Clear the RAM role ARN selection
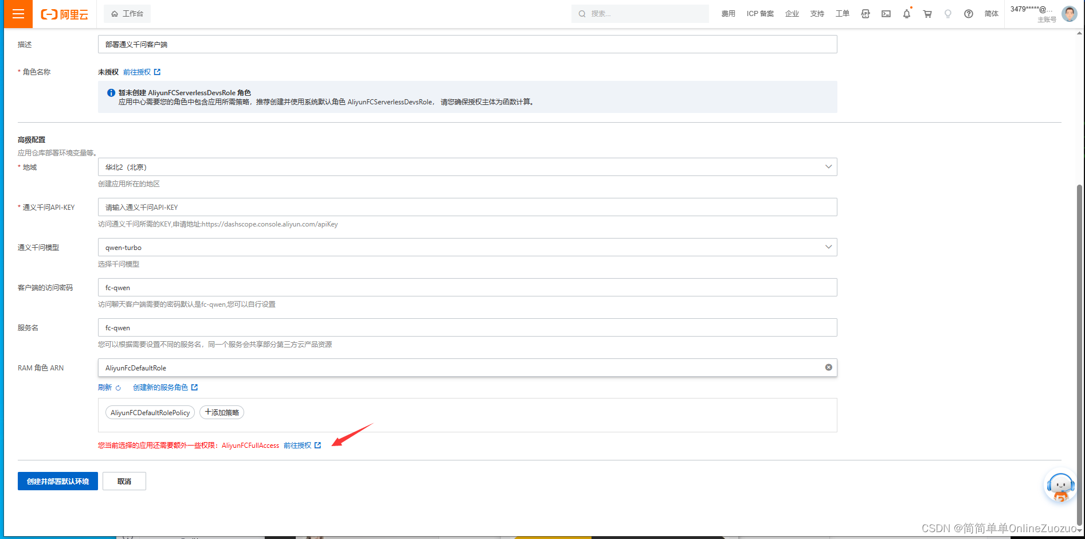 828,368
